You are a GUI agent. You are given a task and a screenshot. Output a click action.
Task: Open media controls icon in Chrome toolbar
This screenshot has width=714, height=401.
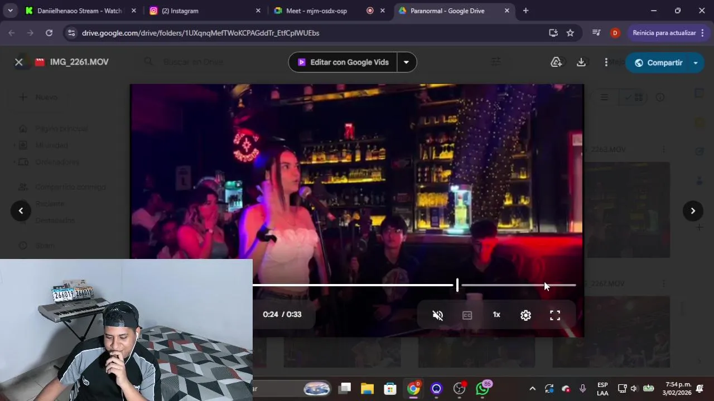click(596, 33)
